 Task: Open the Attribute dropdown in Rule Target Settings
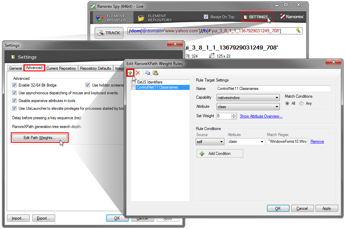point(248,107)
